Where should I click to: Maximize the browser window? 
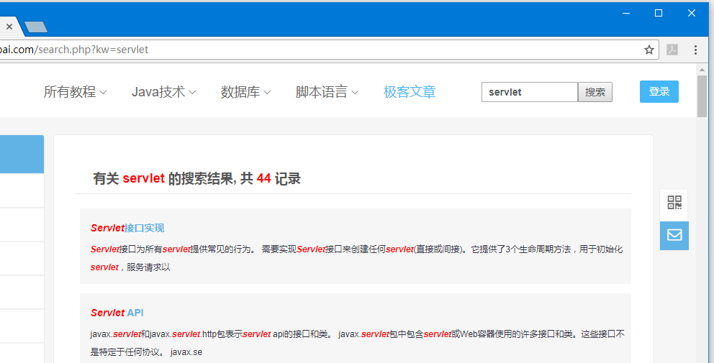click(659, 13)
